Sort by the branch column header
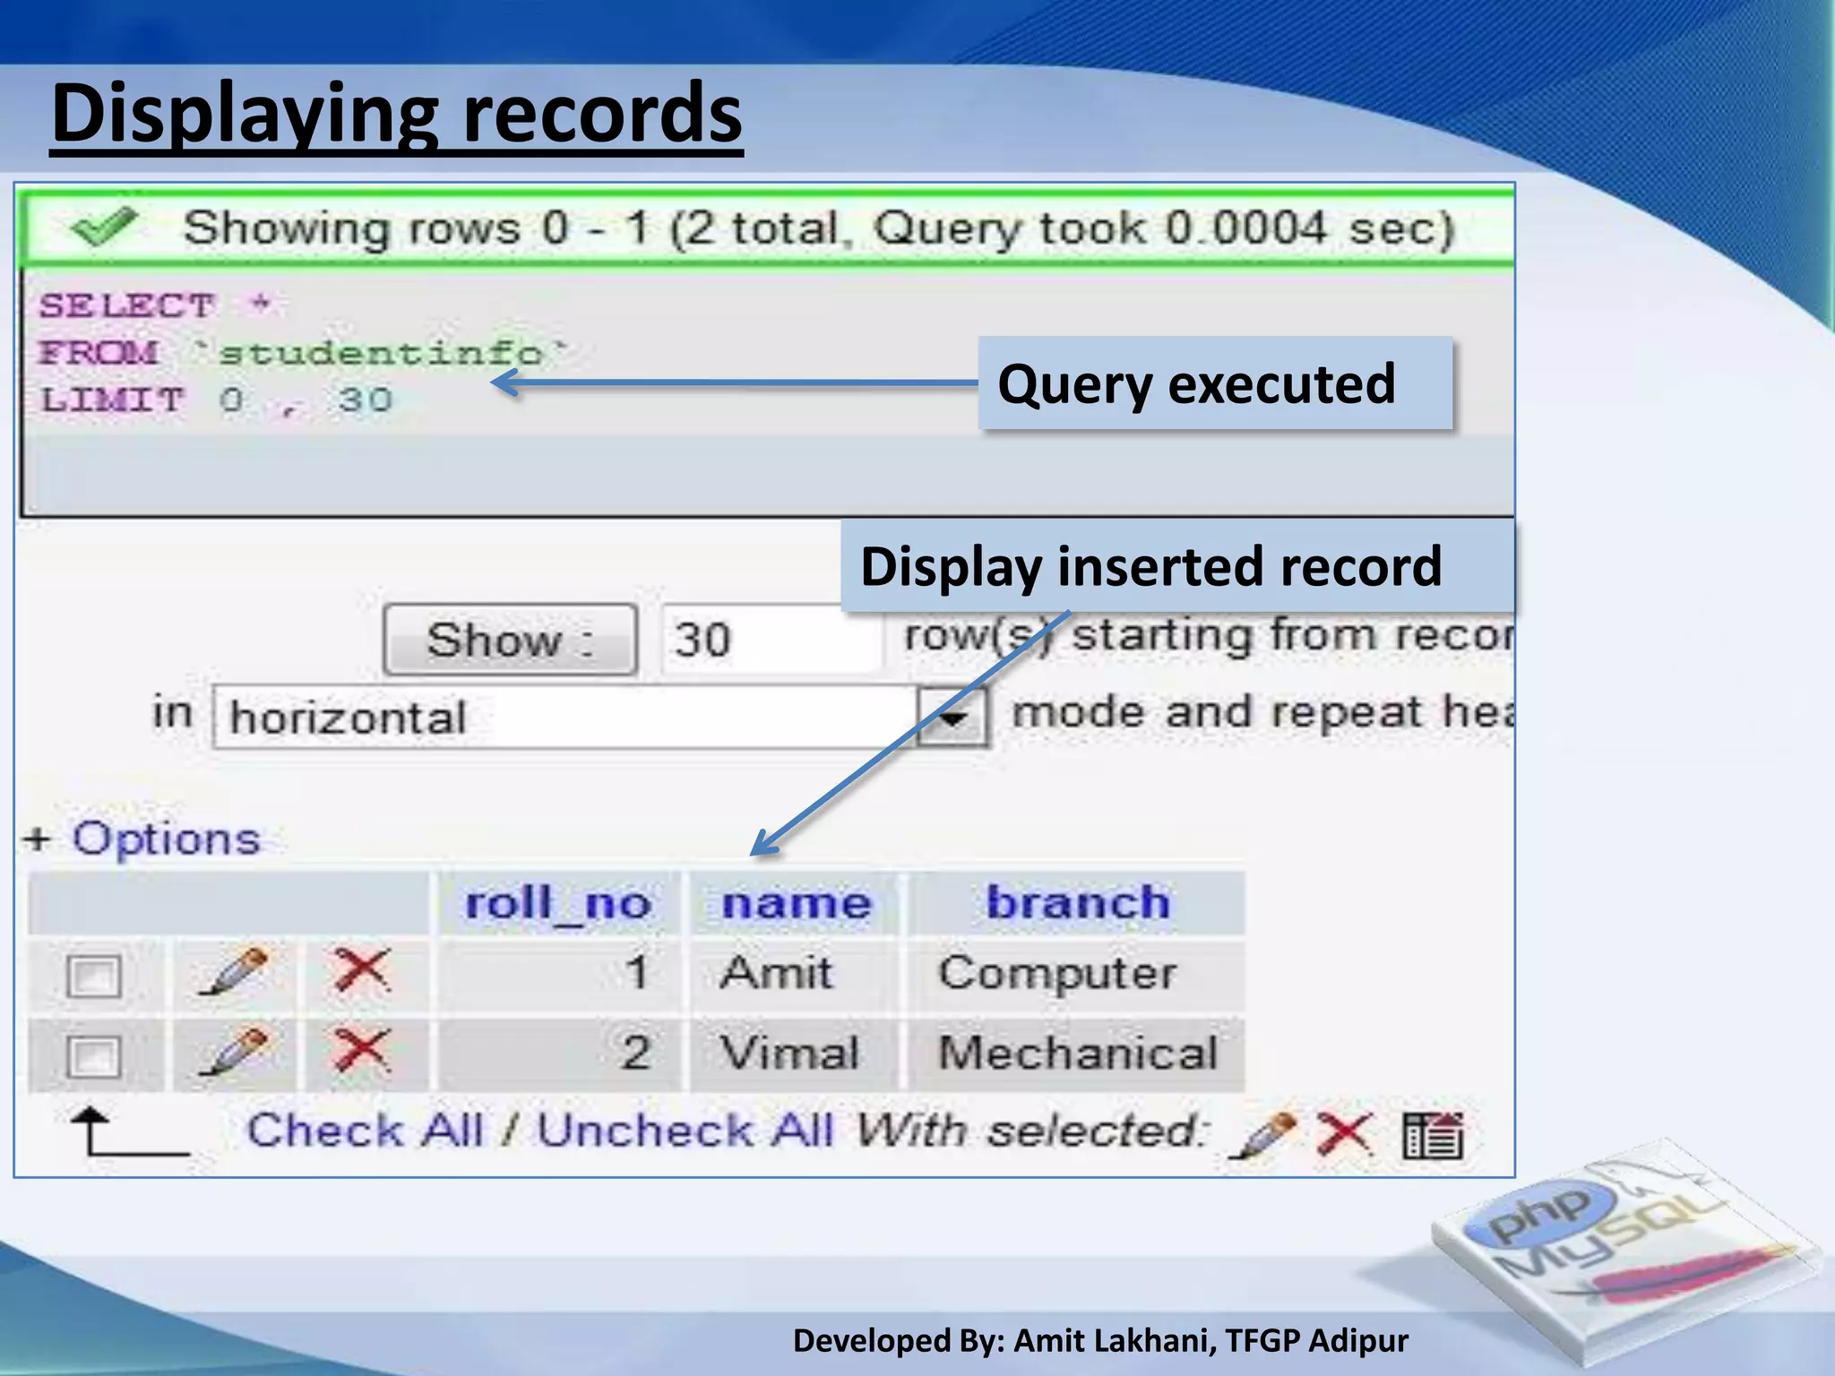This screenshot has width=1835, height=1376. point(1079,903)
